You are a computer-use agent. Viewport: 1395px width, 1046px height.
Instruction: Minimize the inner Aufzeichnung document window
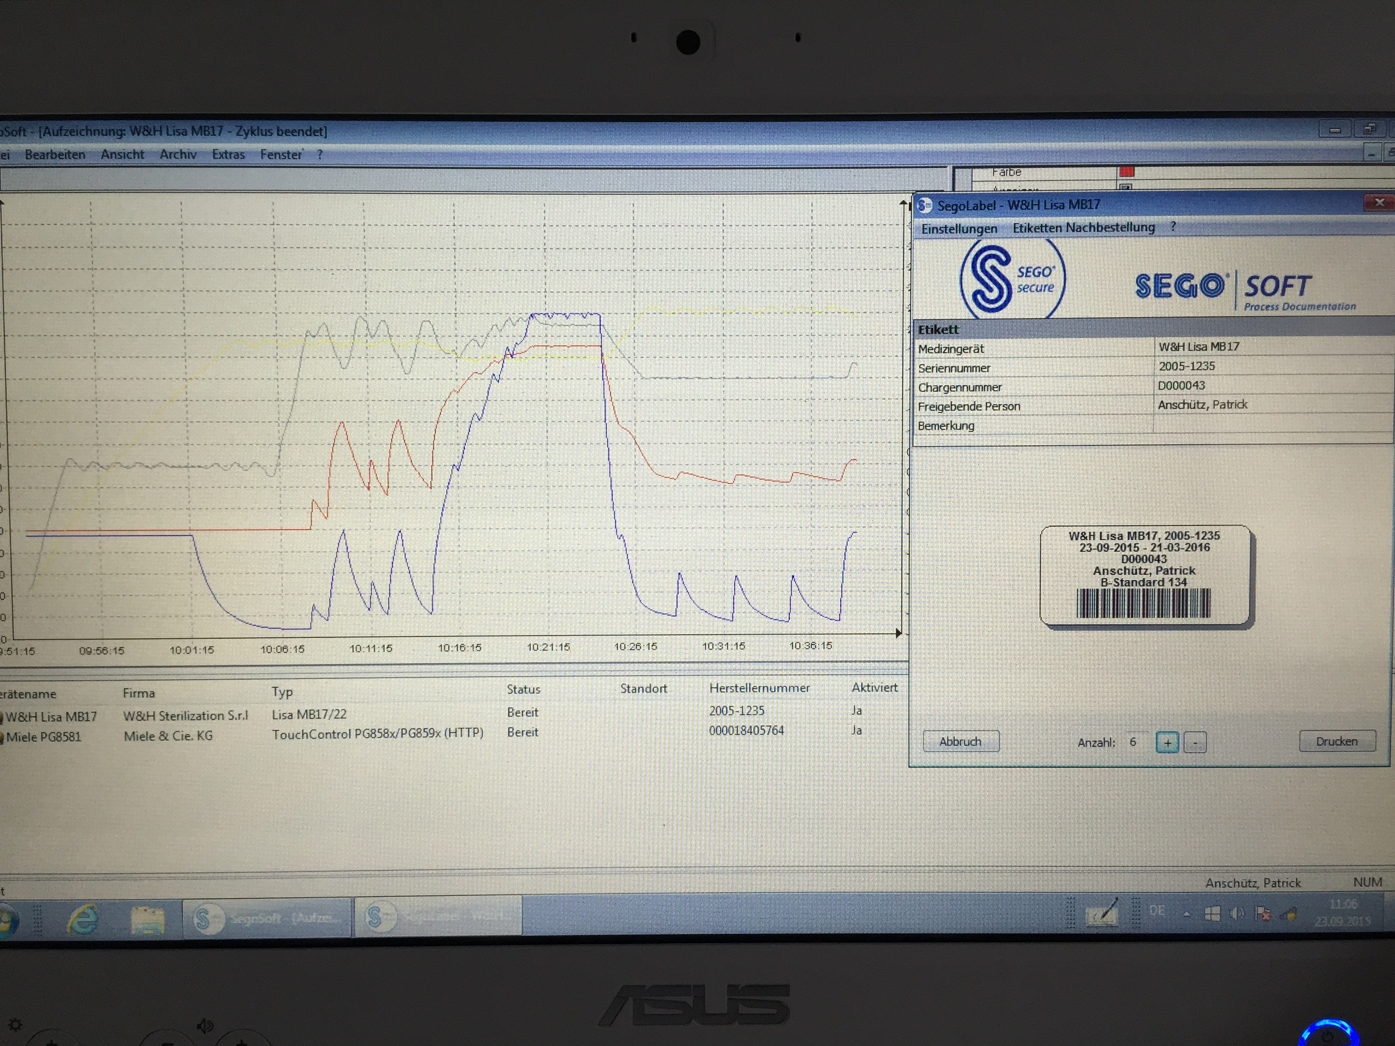1371,154
